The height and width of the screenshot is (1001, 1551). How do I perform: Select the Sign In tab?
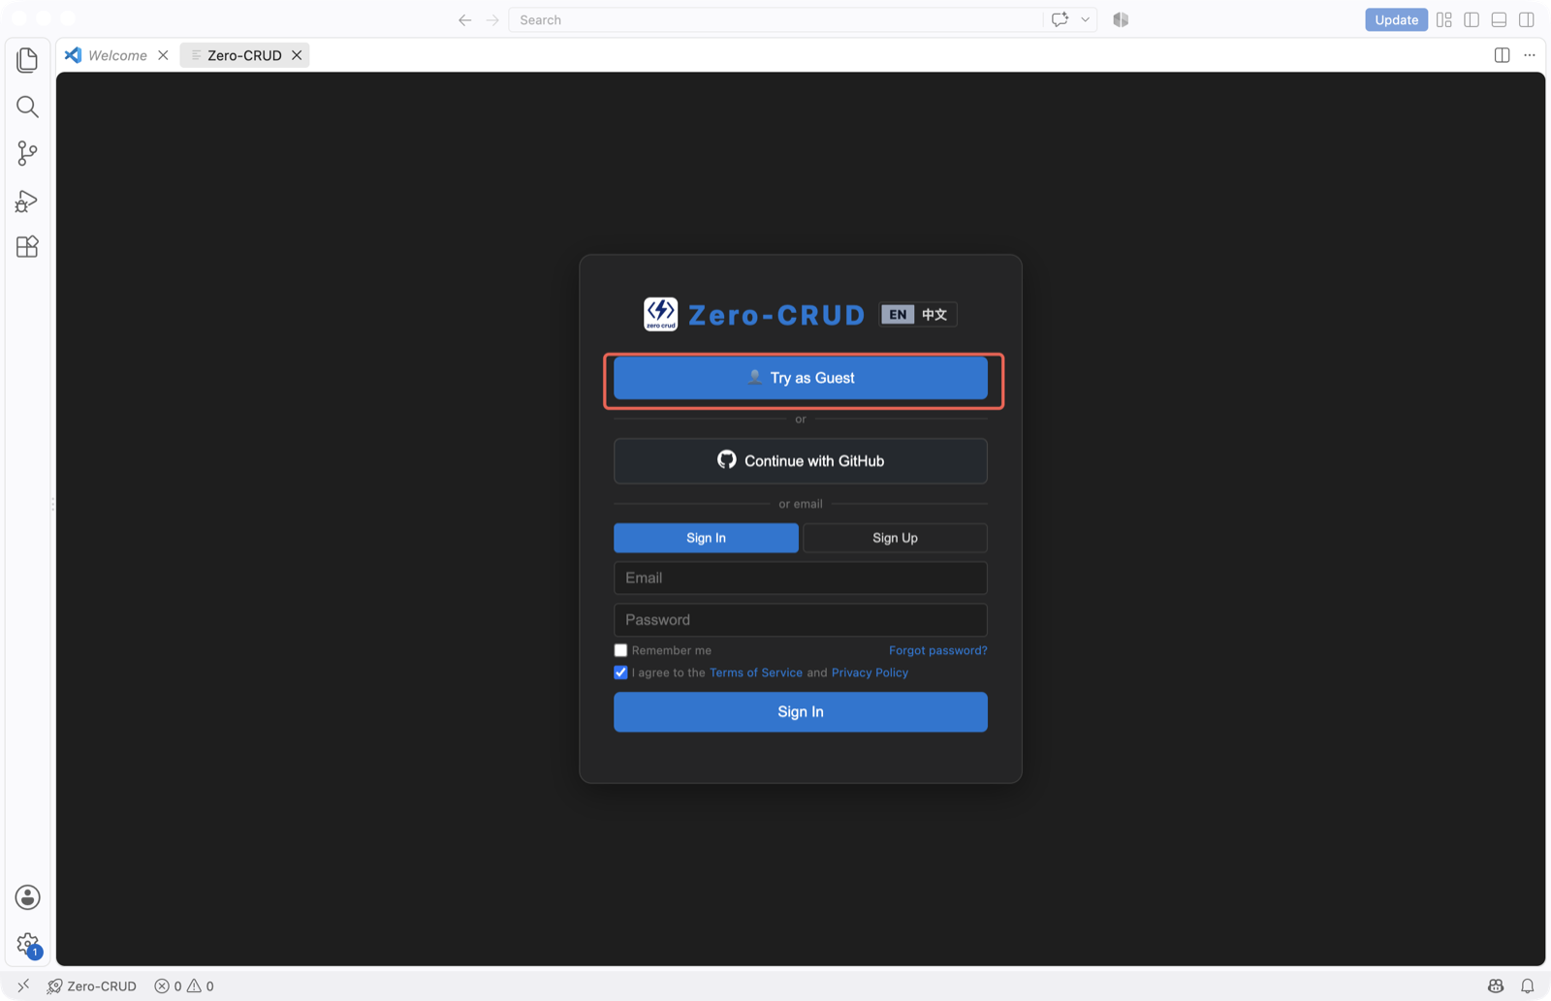706,538
